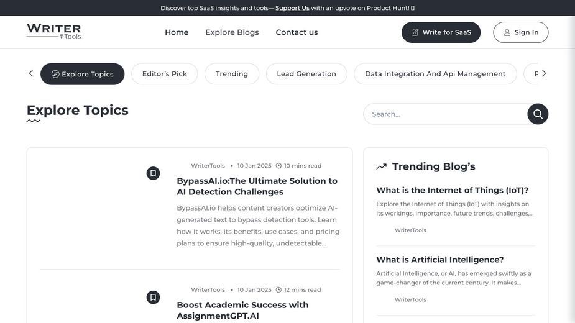This screenshot has width=575, height=323.
Task: Open BypassAI.io Ultimate Solution article title
Action: (257, 186)
